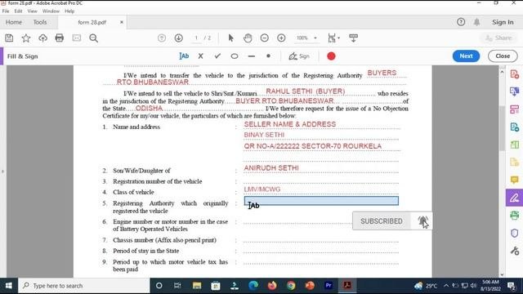Click the page number field

(196, 38)
